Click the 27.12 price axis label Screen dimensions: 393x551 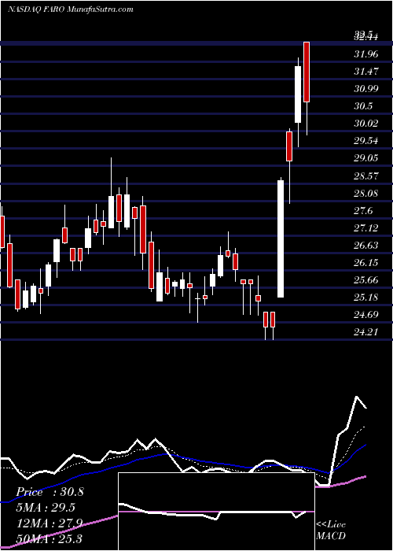(366, 228)
